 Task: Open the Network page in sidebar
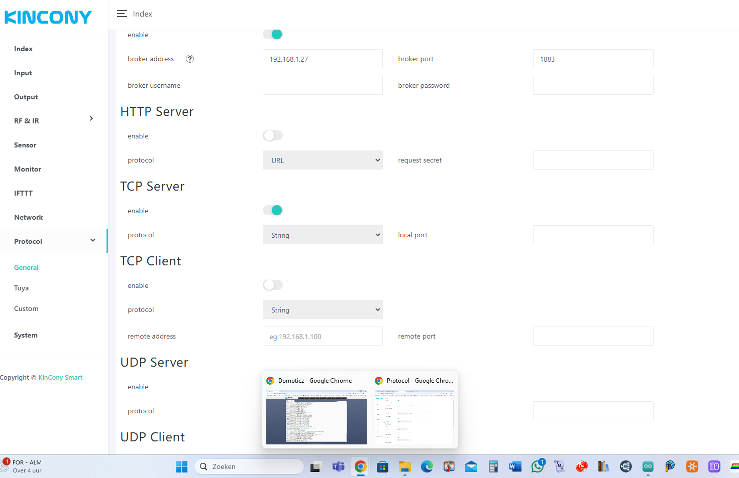(29, 217)
